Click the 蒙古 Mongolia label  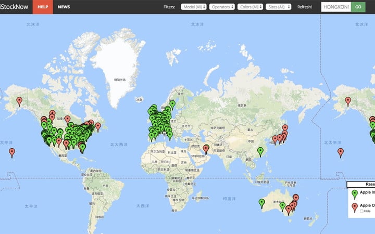pos(250,129)
